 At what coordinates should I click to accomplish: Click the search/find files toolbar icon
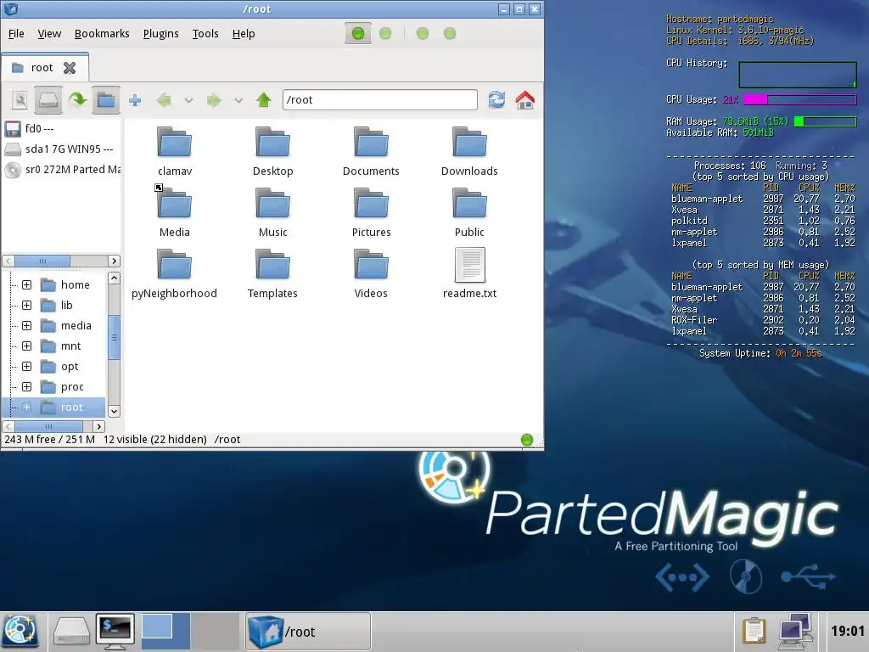(x=20, y=100)
